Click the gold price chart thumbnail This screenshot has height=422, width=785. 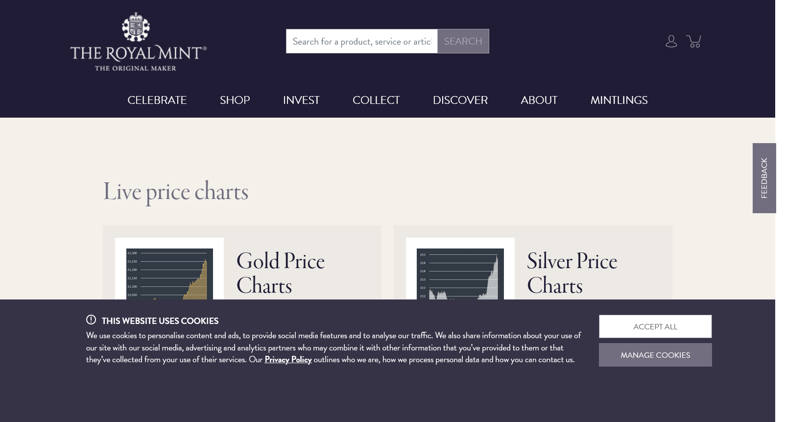click(x=169, y=273)
